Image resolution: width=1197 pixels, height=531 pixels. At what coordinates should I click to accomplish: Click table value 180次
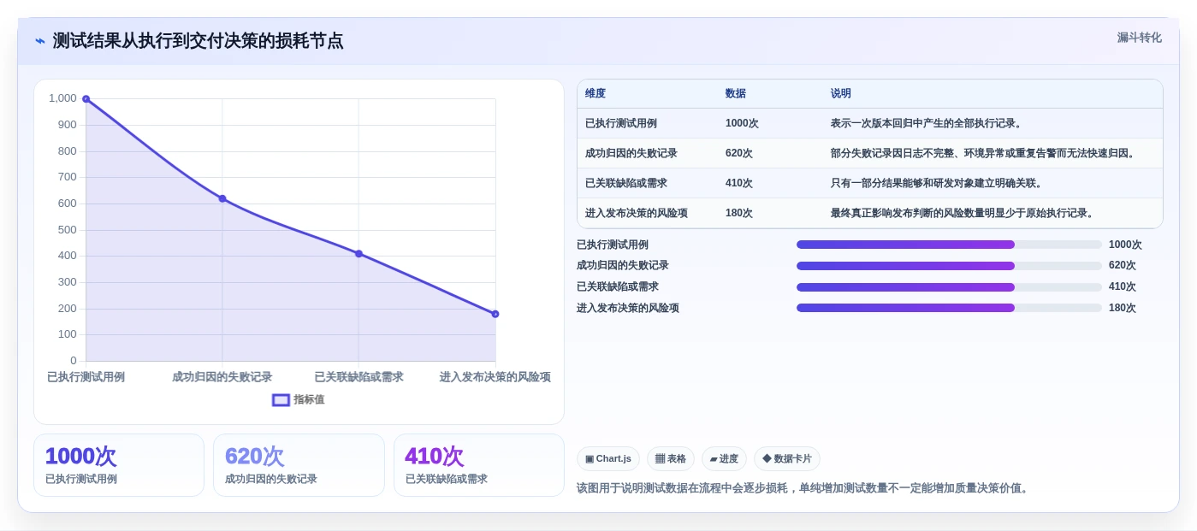pyautogui.click(x=739, y=213)
